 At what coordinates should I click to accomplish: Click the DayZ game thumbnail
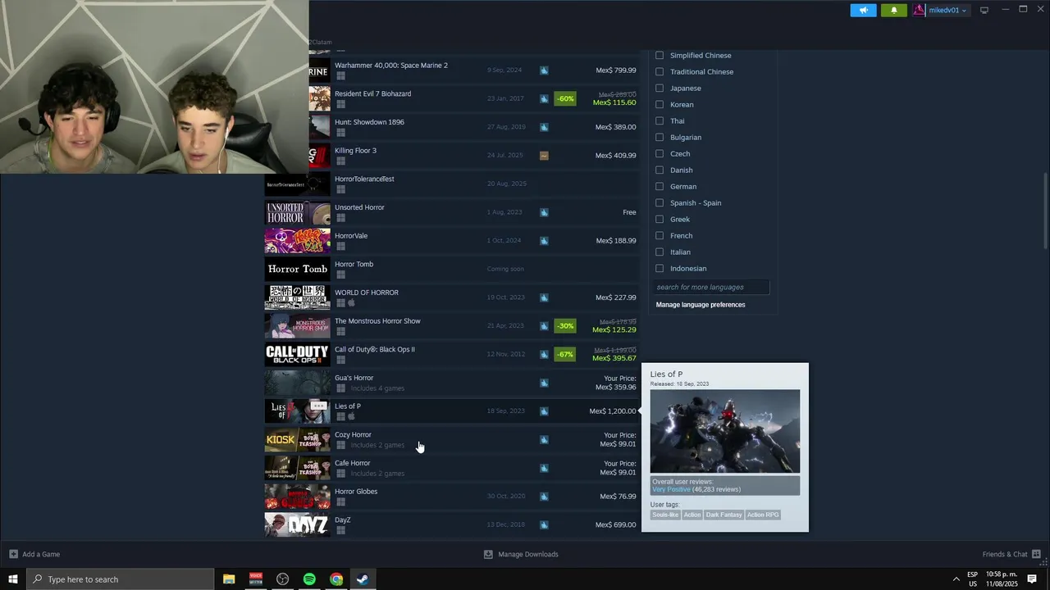[x=297, y=524]
